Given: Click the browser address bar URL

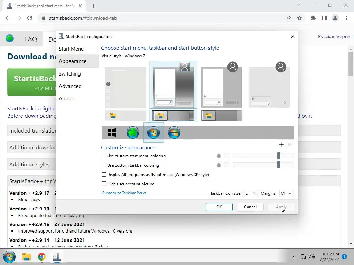Looking at the screenshot, I should [x=83, y=18].
